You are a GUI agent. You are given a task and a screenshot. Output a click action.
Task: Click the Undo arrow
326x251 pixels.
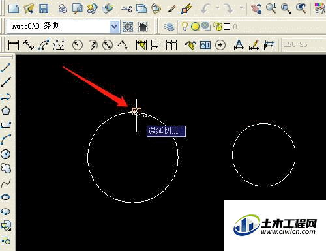[x=205, y=8]
